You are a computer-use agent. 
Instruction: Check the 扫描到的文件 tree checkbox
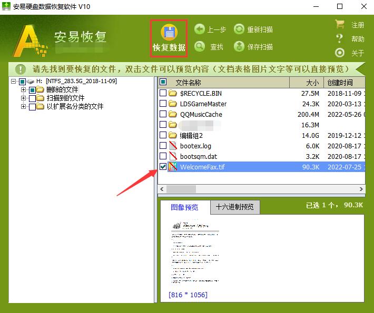33,98
